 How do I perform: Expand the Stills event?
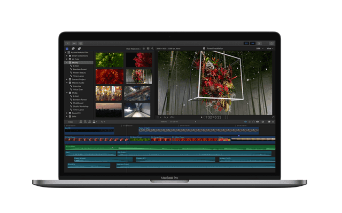coord(67,117)
